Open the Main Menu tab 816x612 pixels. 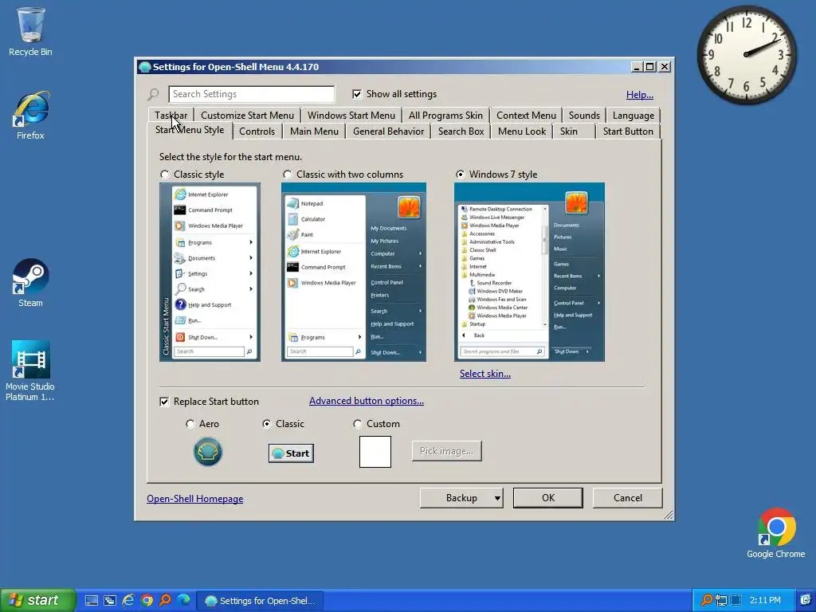[314, 131]
